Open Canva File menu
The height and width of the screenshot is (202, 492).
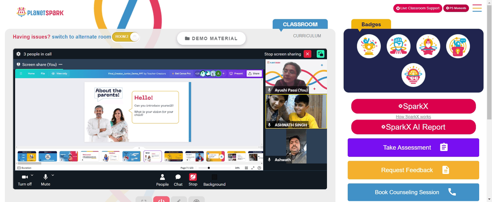pyautogui.click(x=43, y=73)
